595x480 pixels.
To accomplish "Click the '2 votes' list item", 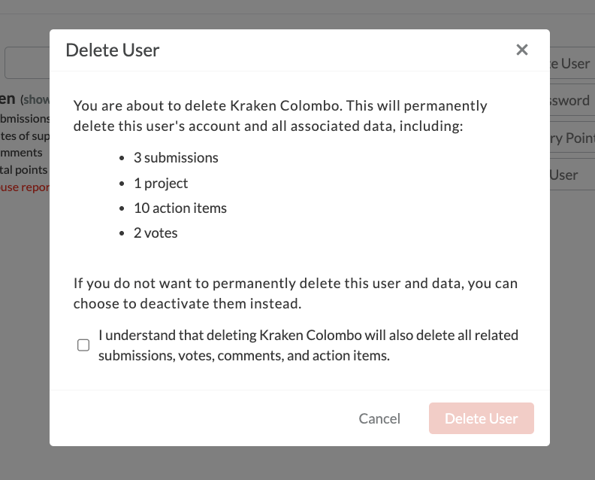I will point(156,232).
